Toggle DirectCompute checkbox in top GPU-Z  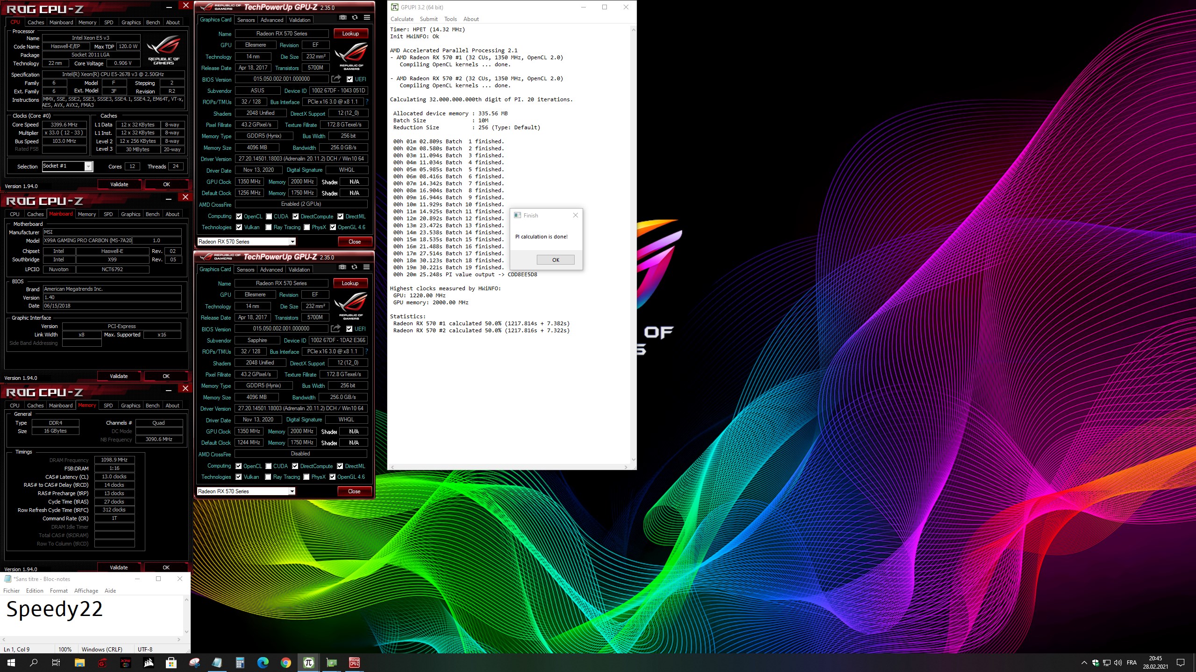(x=296, y=217)
